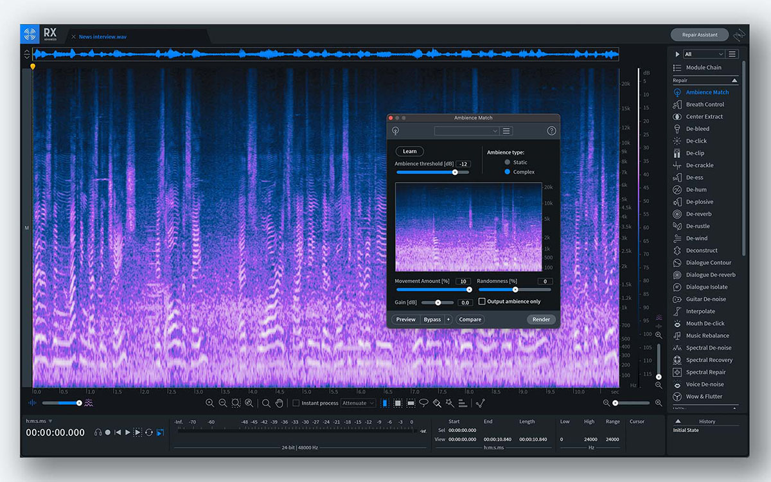Toggle the frequency selection tool
This screenshot has width=771, height=482.
(x=411, y=403)
